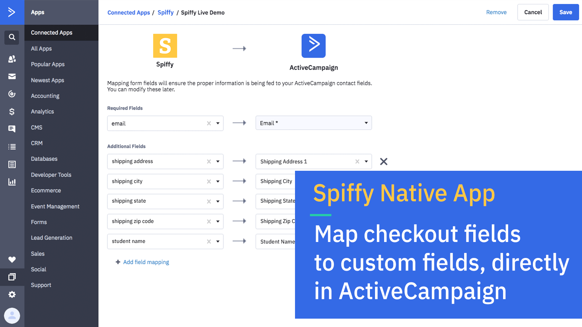Open the Automations circular icon

pyautogui.click(x=12, y=94)
